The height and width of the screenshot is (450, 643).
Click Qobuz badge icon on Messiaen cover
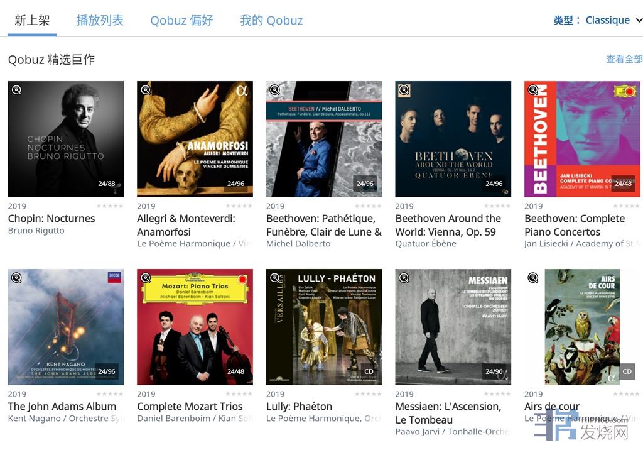pos(404,278)
